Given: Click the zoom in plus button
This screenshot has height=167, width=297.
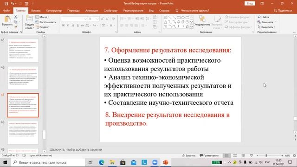Looking at the screenshot, I should (282, 155).
